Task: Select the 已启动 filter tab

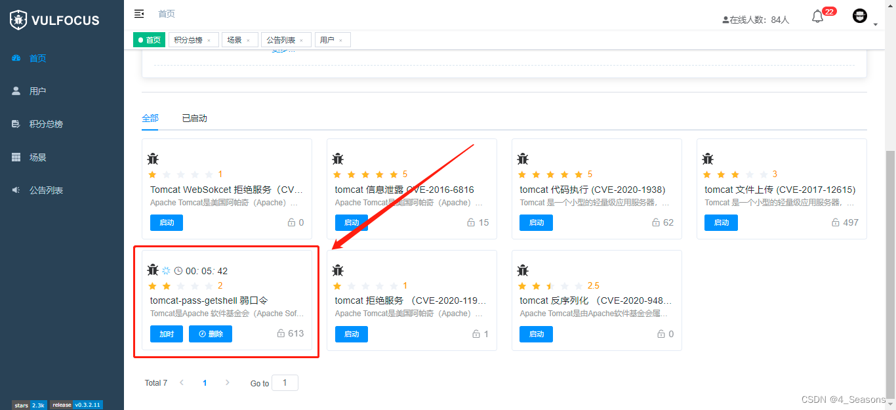Action: tap(194, 118)
